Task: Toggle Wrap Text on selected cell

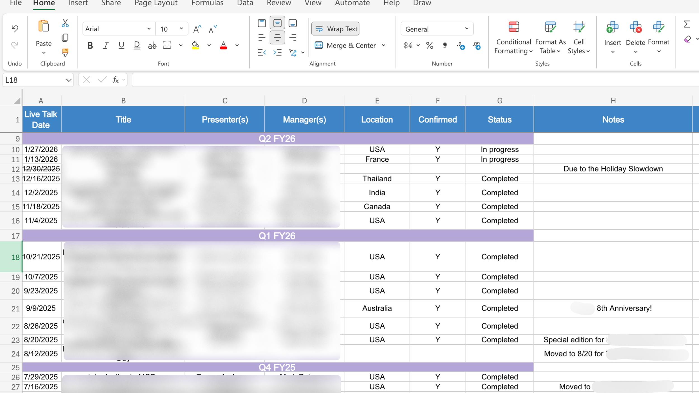Action: (x=336, y=29)
